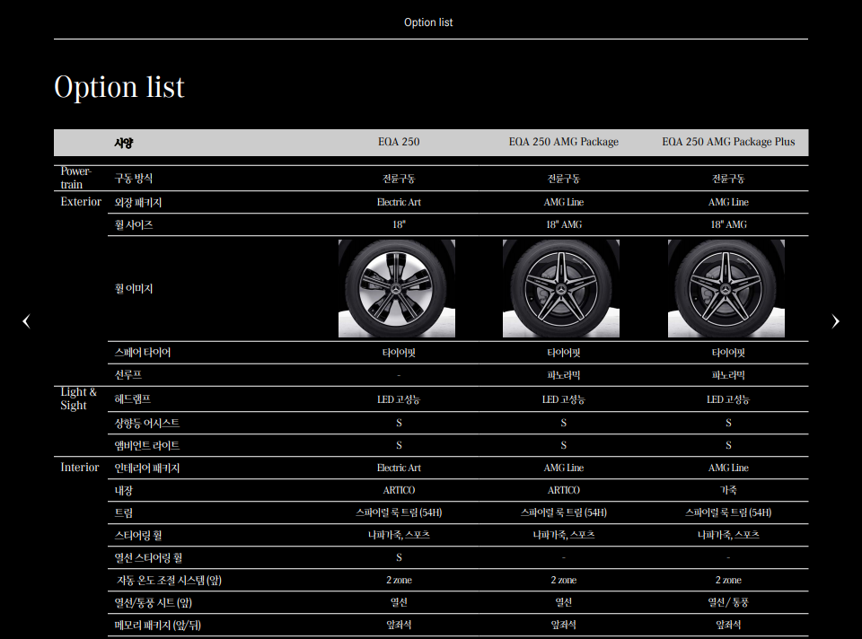This screenshot has height=639, width=862.
Task: Select the 상향등 어시스트 row label
Action: click(146, 423)
